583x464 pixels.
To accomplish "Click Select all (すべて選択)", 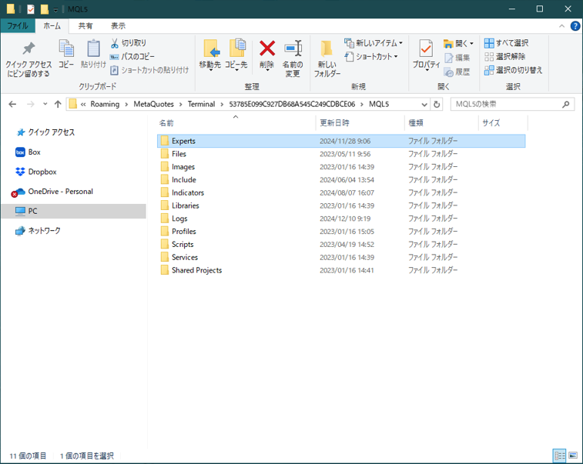I will click(506, 43).
